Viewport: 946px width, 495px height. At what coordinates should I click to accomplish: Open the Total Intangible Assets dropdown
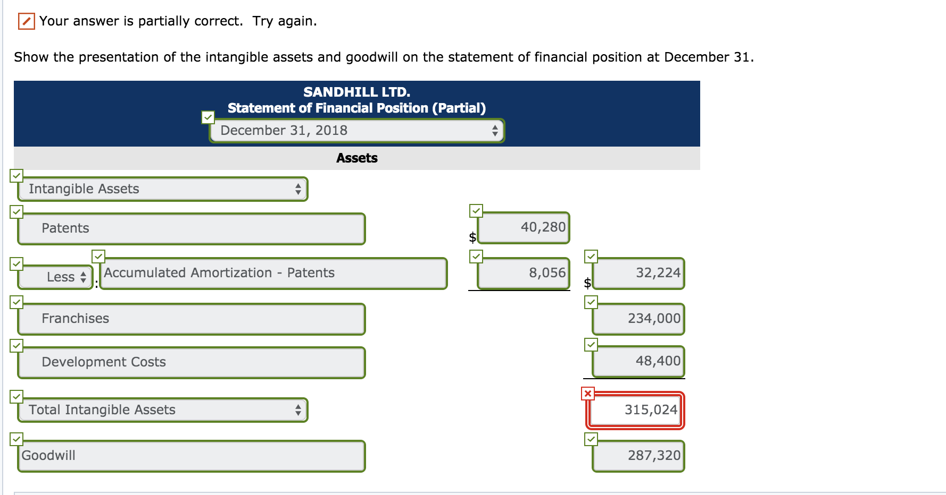point(162,409)
